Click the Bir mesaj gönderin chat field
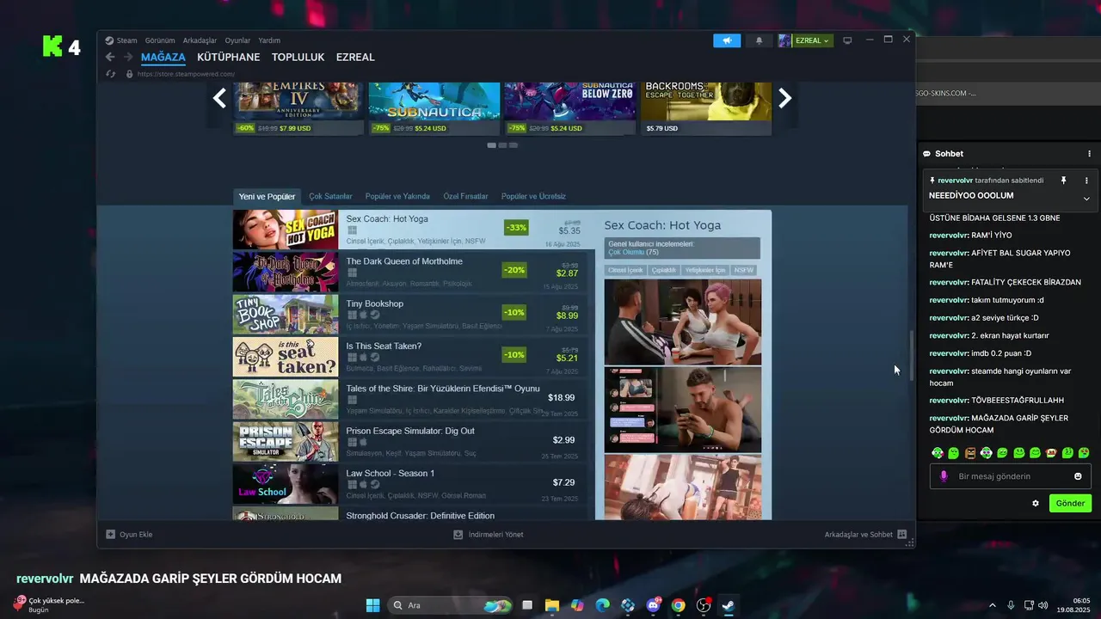The width and height of the screenshot is (1101, 619). coord(1010,476)
